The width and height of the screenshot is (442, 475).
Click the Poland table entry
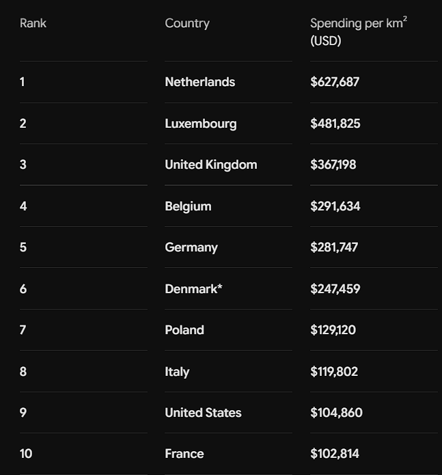[184, 330]
